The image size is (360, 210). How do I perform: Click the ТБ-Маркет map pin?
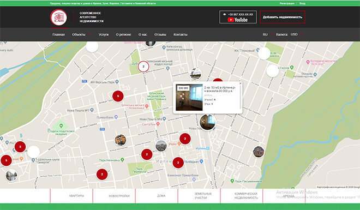pyautogui.click(x=201, y=161)
